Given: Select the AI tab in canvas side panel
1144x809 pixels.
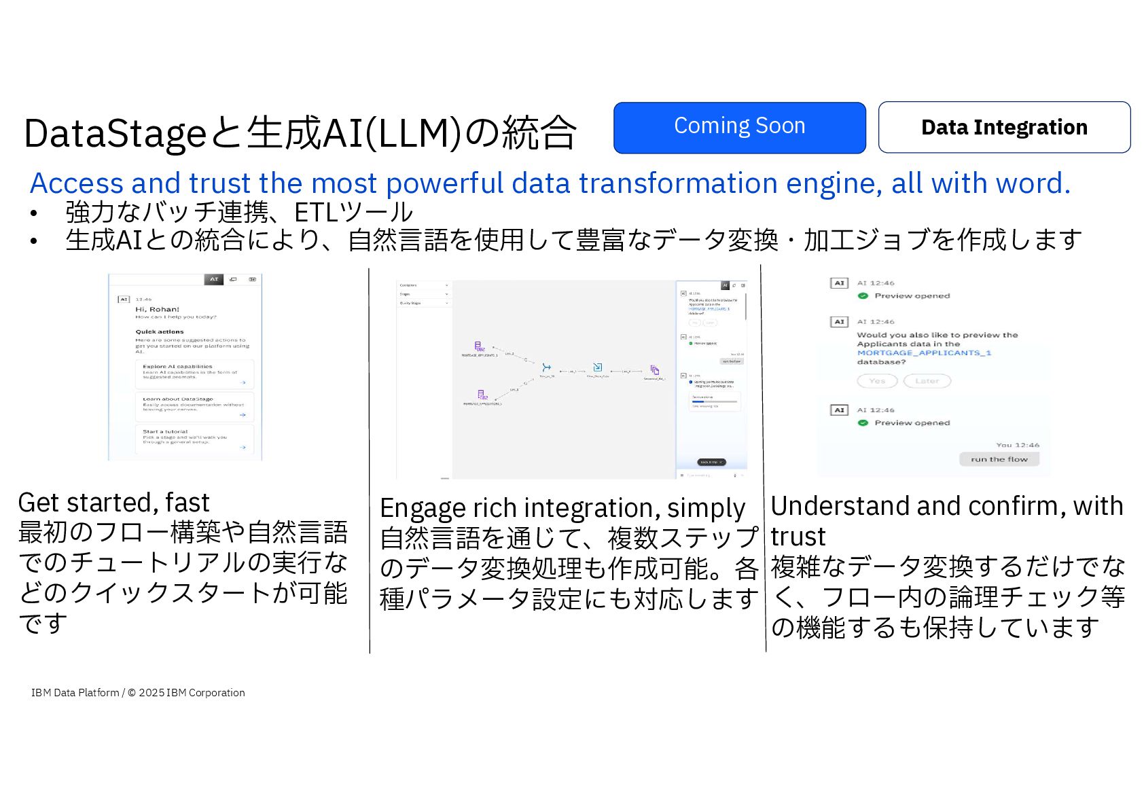Looking at the screenshot, I should coord(725,285).
